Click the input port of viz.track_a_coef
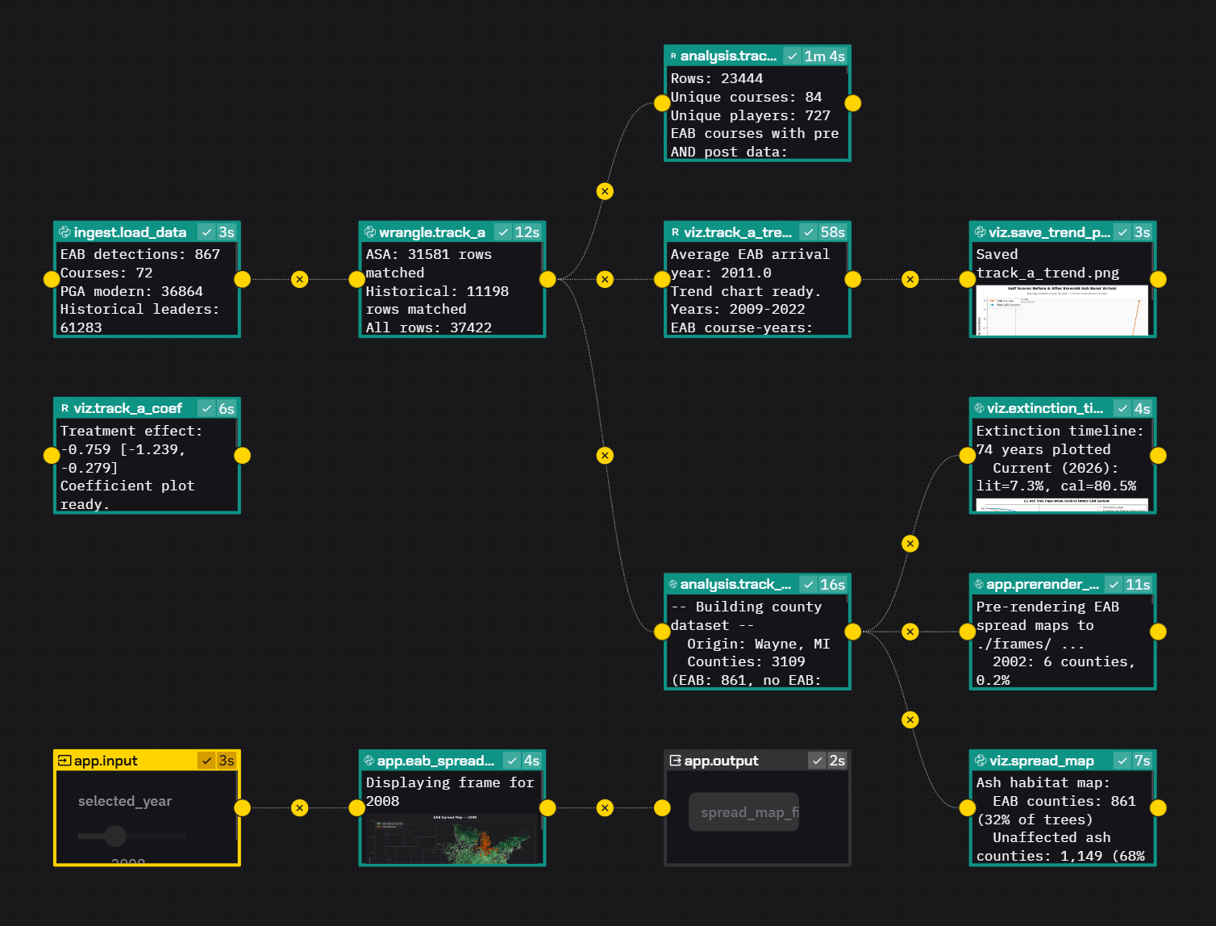The image size is (1216, 926). (52, 456)
